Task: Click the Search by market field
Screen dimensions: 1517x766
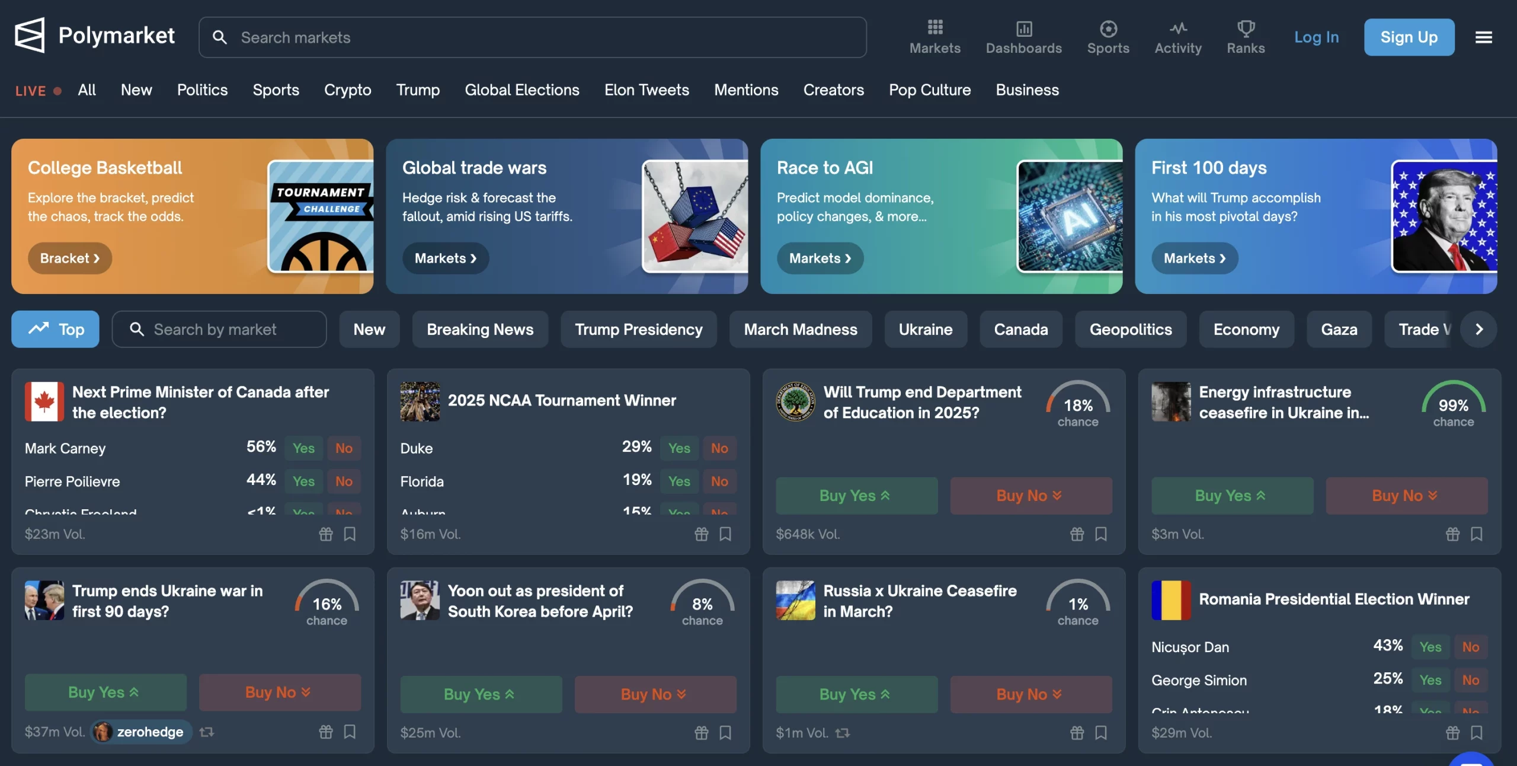Action: (219, 329)
